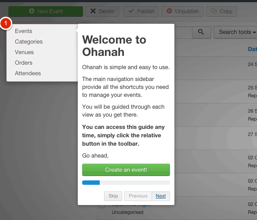Open the Search tools dropdown
Image resolution: width=257 pixels, height=220 pixels.
236,33
